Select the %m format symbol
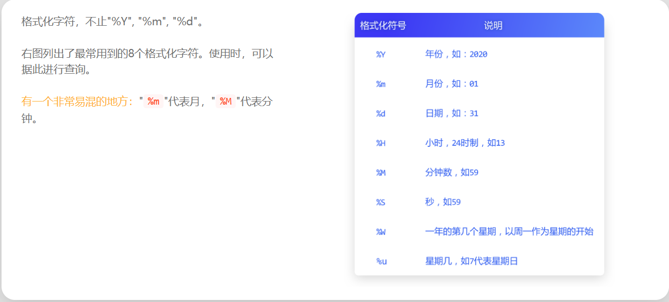669x302 pixels. click(380, 83)
